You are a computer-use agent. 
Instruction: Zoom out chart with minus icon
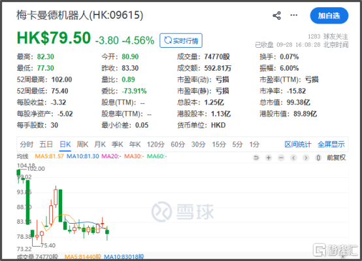[x=281, y=158]
